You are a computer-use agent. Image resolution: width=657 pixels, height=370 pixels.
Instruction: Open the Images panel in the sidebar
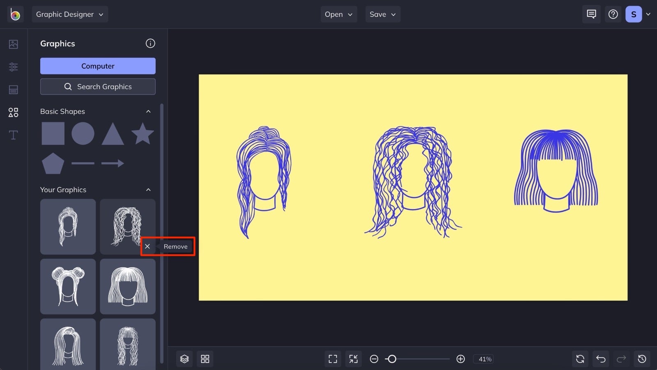click(x=13, y=44)
